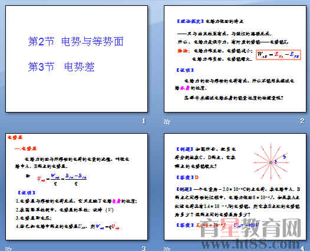Select slide 3 thumbnail about 电势差
The image size is (310, 251).
[77, 187]
